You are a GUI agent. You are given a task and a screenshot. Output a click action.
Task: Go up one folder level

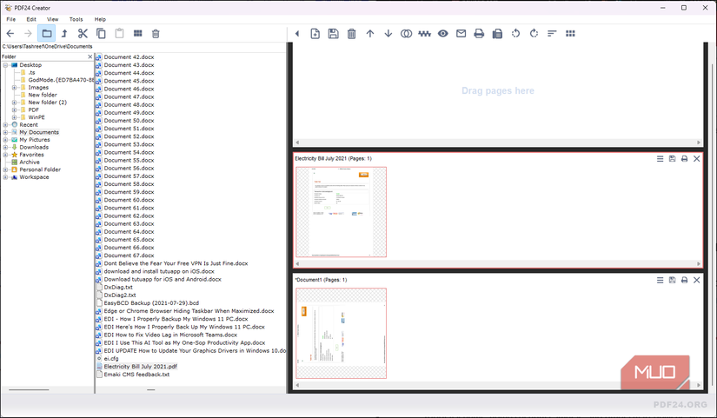point(64,33)
